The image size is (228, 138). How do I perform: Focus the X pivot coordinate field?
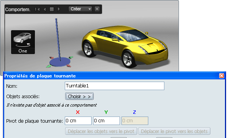tap(78, 121)
